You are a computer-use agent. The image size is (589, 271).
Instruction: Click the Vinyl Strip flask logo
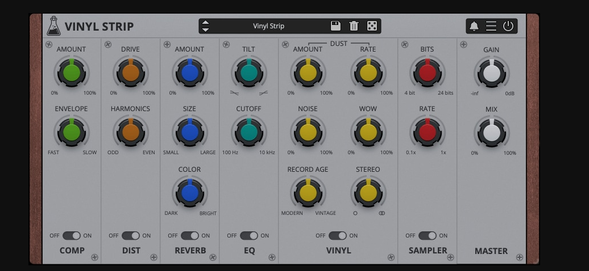click(x=53, y=26)
